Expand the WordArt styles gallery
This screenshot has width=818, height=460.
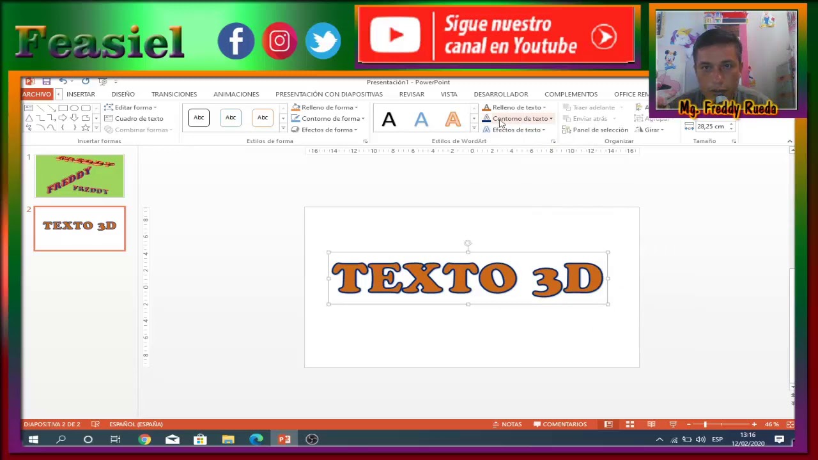point(474,129)
